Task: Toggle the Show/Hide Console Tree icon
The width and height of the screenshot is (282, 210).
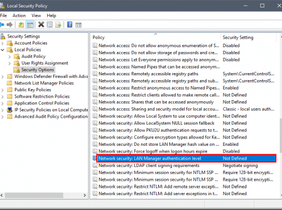Action: coord(30,25)
